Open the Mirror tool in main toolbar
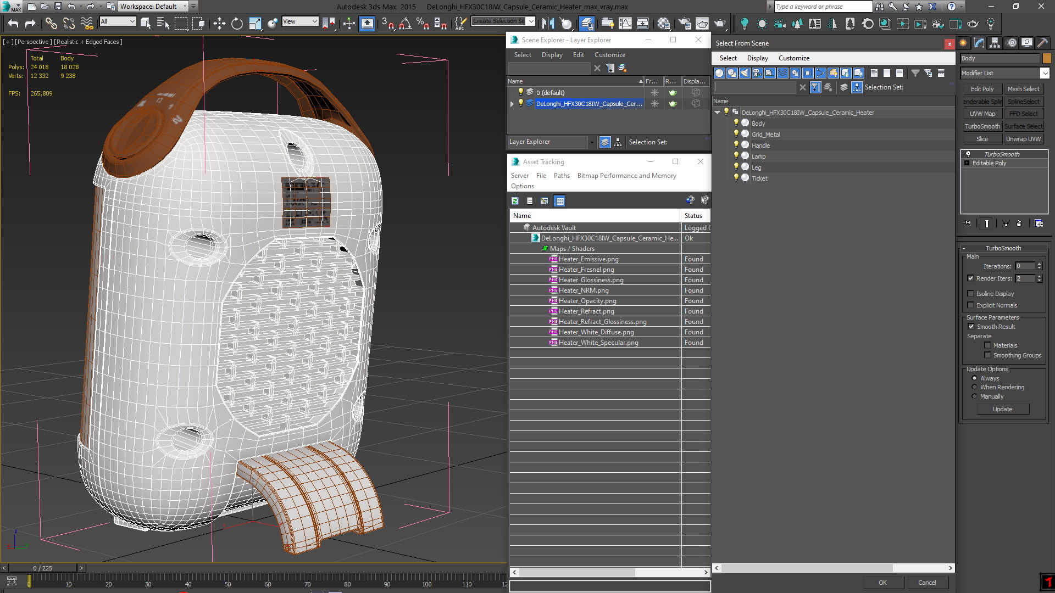 pyautogui.click(x=548, y=23)
